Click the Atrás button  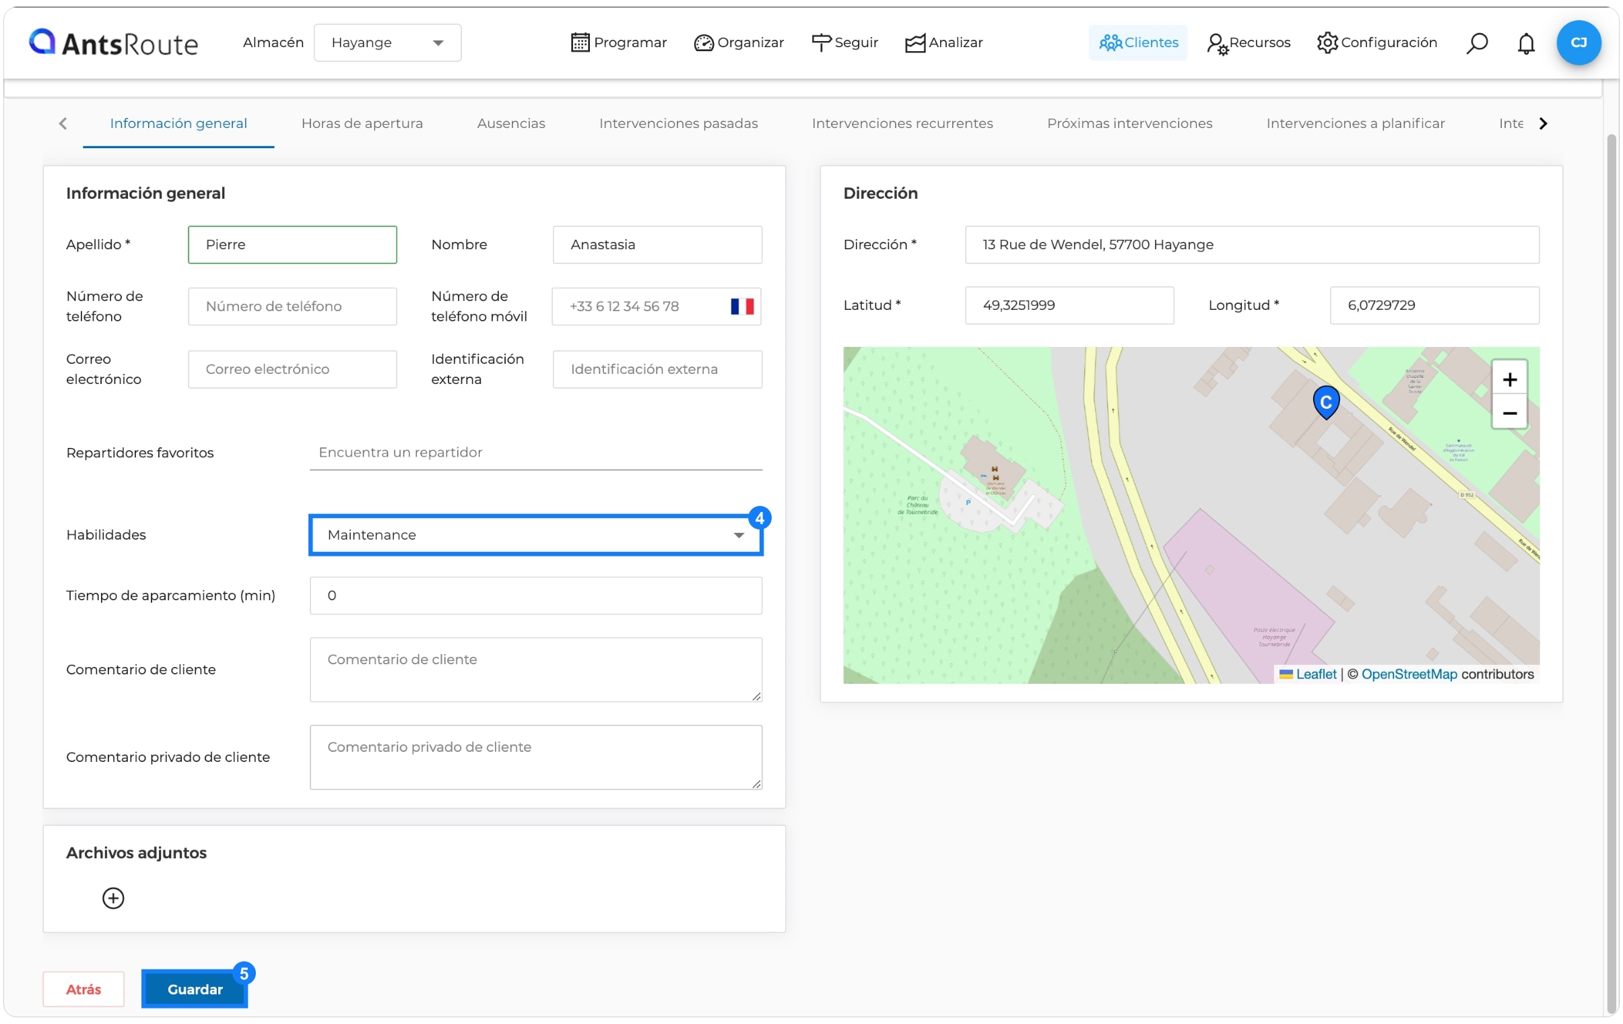84,989
